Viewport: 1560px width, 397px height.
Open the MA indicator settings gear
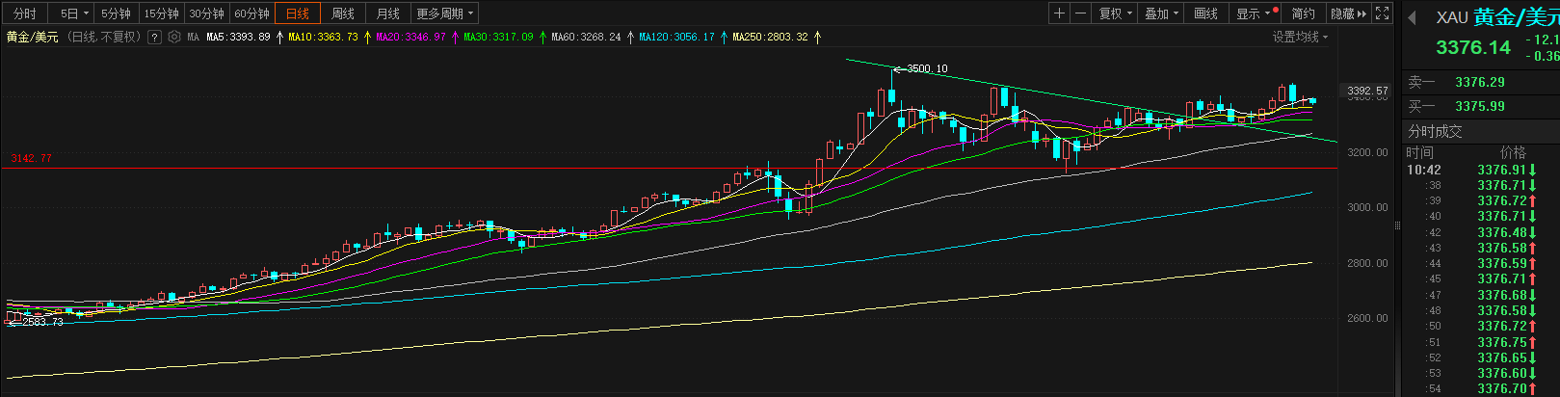click(x=174, y=37)
